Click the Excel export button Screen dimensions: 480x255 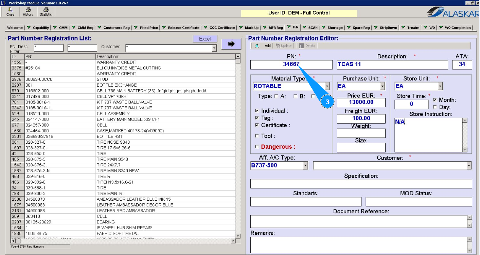205,39
